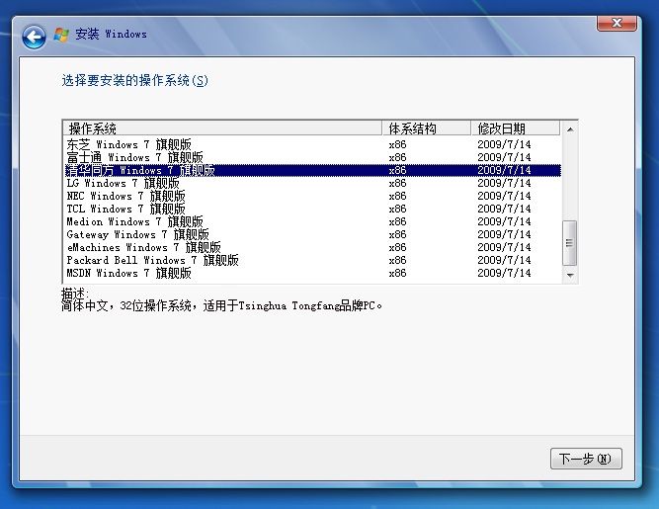
Task: Choose MSDN Windows 7 旗舰版
Action: [x=313, y=273]
